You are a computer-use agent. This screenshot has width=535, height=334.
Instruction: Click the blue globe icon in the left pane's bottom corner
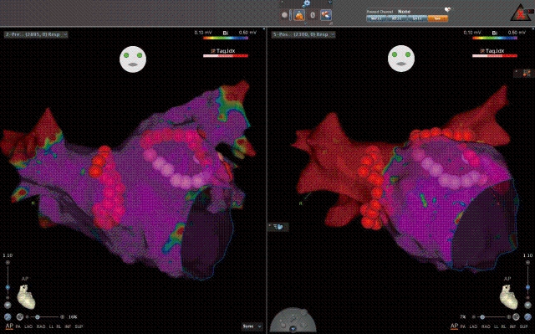8,317
